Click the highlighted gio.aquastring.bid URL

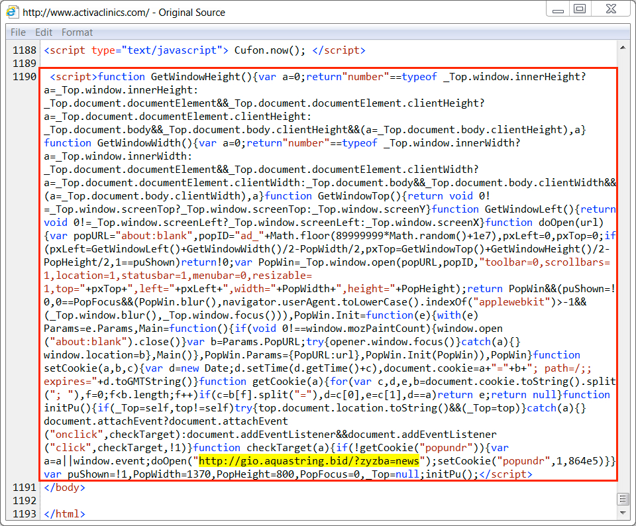click(x=309, y=460)
